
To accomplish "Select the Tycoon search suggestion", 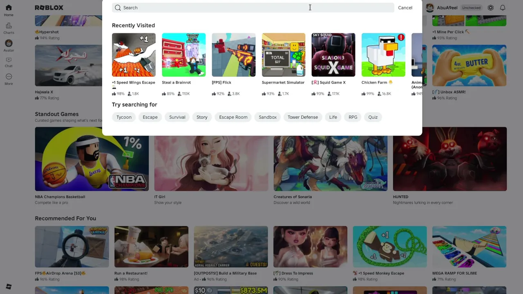I will coord(124,117).
